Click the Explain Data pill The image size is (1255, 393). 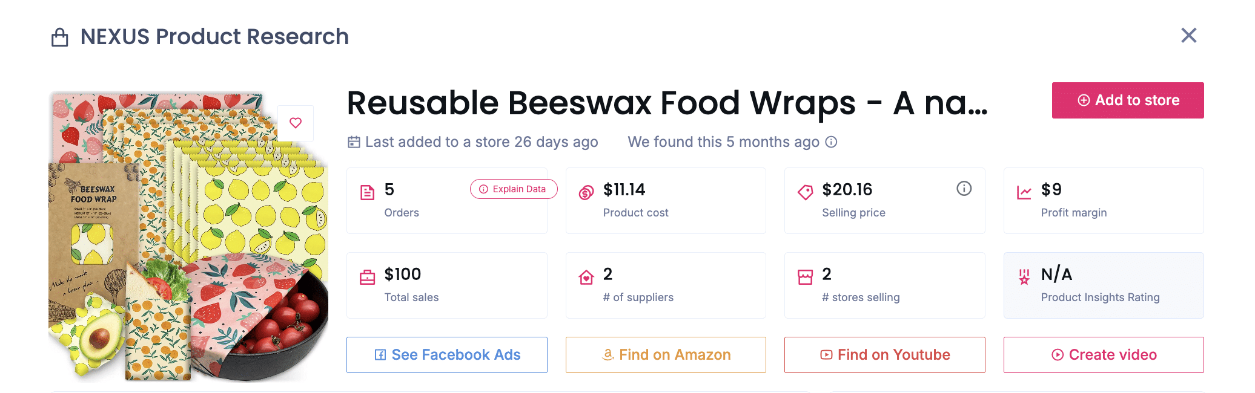513,189
